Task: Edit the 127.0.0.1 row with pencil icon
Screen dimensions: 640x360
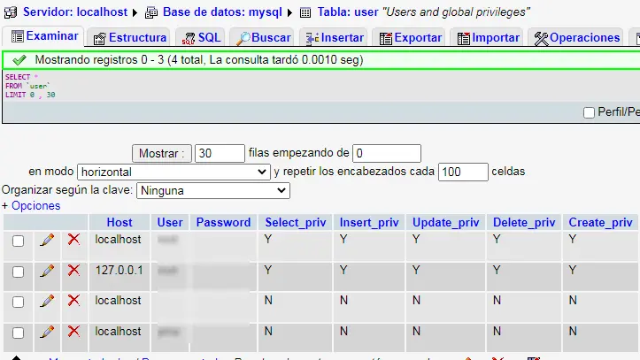Action: click(x=47, y=271)
